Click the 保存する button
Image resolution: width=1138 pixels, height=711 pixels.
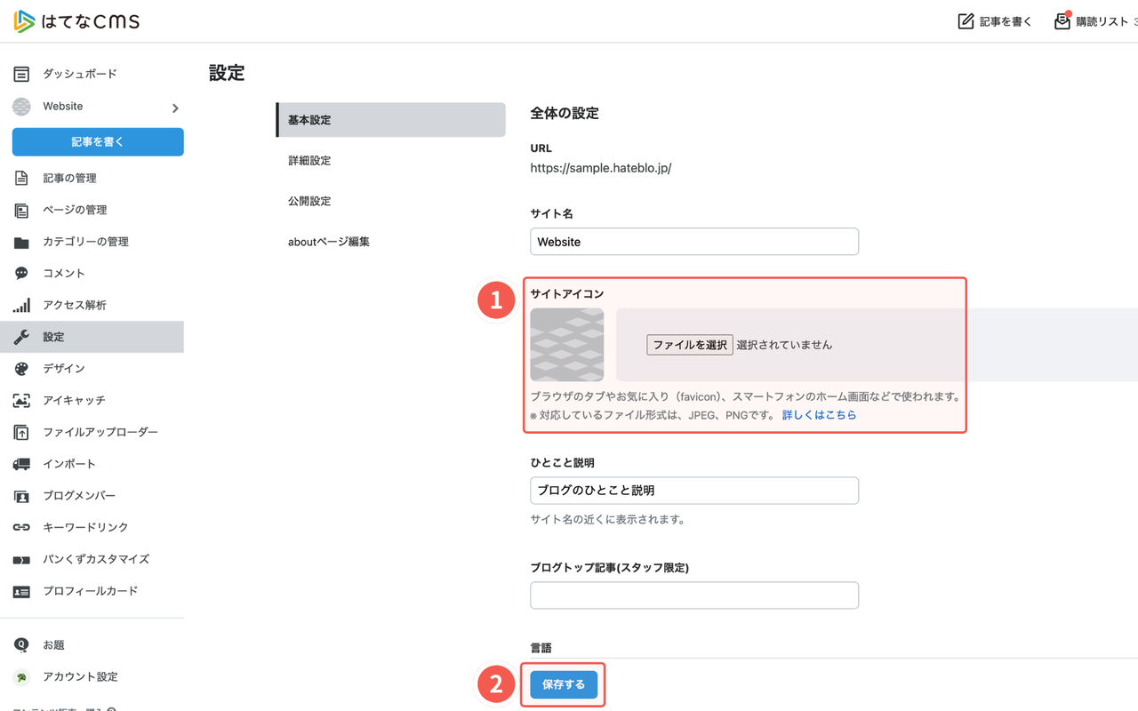pyautogui.click(x=563, y=684)
